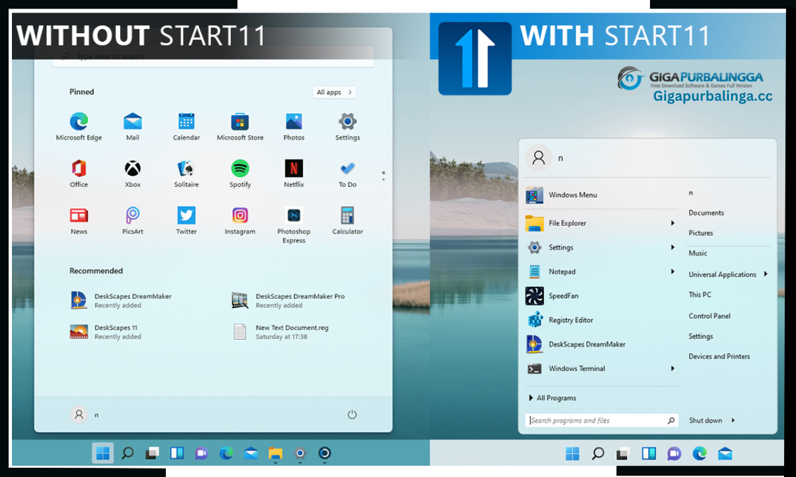Launch Calendar from the pinned grid
This screenshot has height=477, width=796.
[x=186, y=127]
